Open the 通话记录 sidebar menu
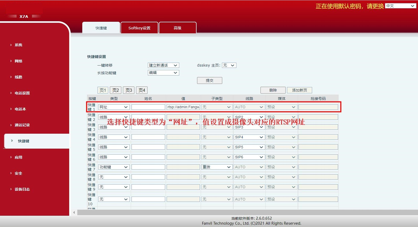The width and height of the screenshot is (418, 227). point(22,125)
